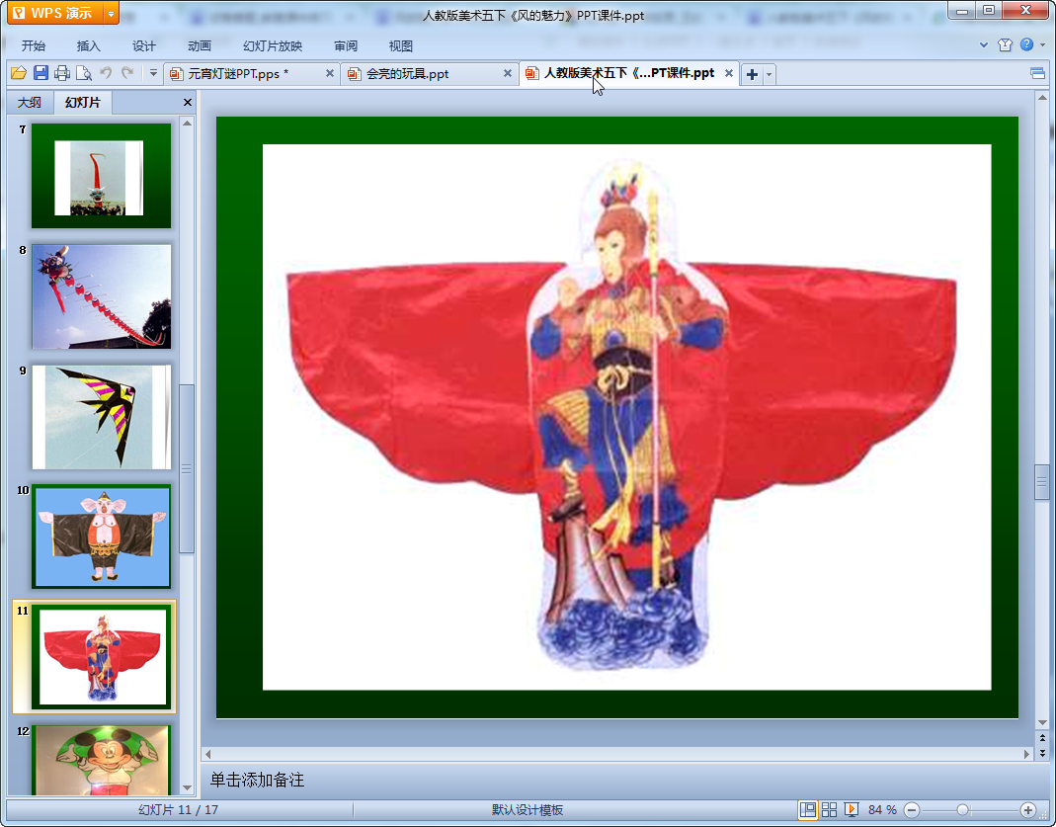Open the help question mark icon

pyautogui.click(x=1026, y=44)
